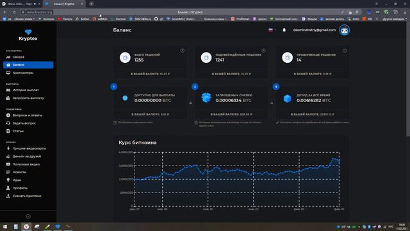This screenshot has height=231, width=410.
Task: Click the browser reload button
Action: tap(14, 12)
